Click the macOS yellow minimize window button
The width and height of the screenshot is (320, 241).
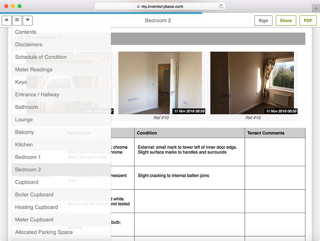13,6
